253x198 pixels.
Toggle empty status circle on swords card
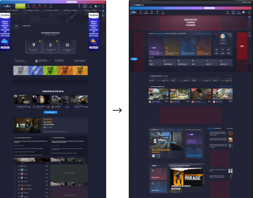tap(74, 41)
